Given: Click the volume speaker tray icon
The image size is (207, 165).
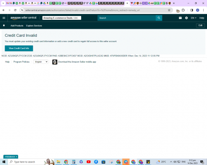Looking at the screenshot, I should click(x=175, y=162).
